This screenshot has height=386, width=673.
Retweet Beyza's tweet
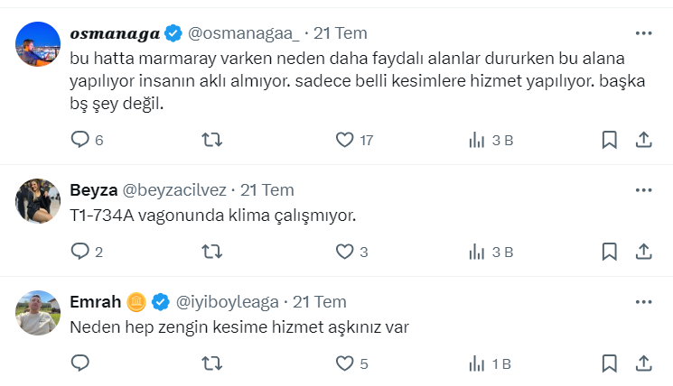tap(211, 252)
